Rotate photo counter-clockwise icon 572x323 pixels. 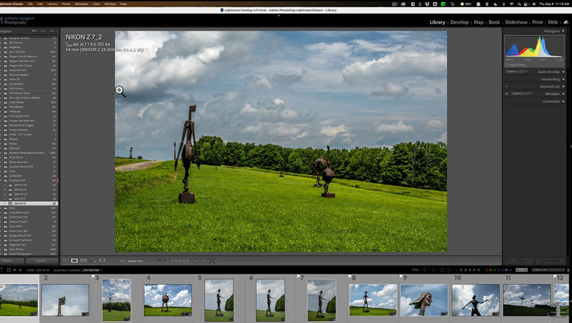pyautogui.click(x=196, y=261)
